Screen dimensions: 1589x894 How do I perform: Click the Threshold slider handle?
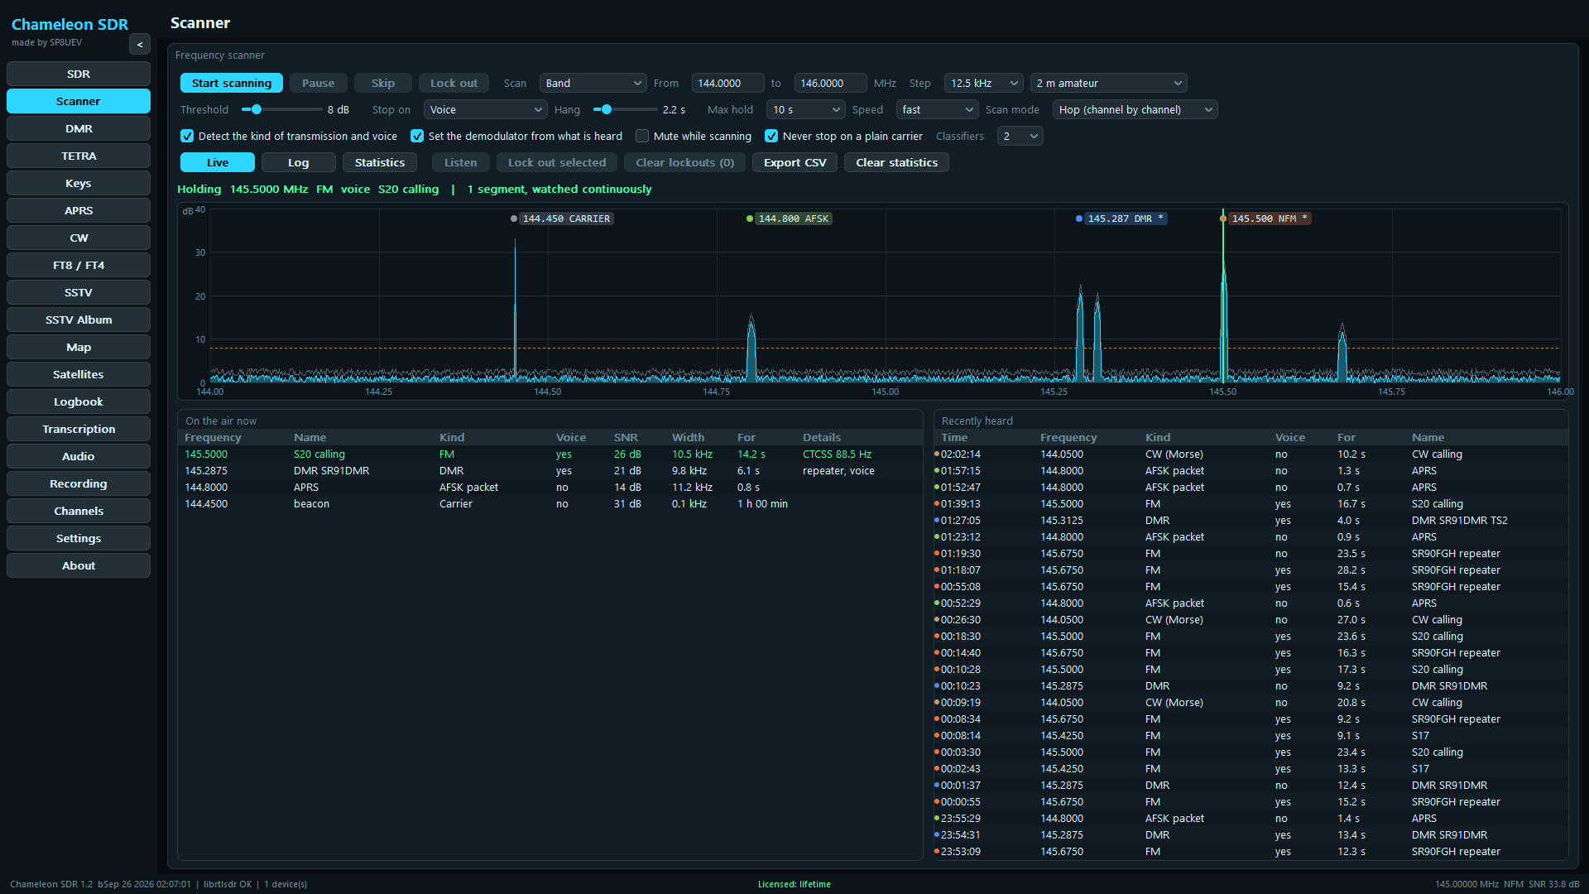[257, 110]
